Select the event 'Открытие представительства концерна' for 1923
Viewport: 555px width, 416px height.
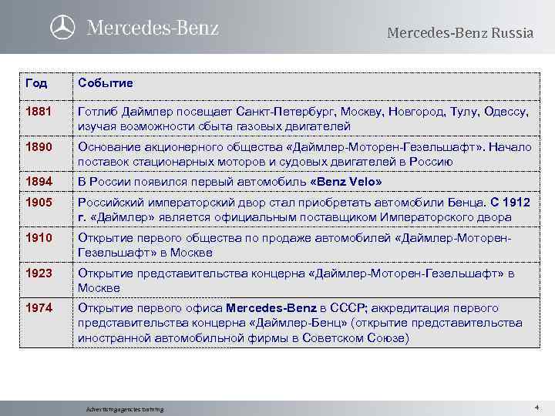coord(296,280)
